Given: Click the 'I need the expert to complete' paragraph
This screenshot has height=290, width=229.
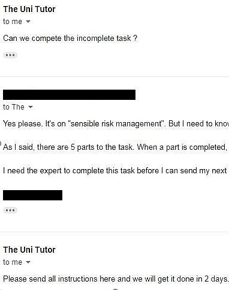Looking at the screenshot, I should pyautogui.click(x=116, y=171).
